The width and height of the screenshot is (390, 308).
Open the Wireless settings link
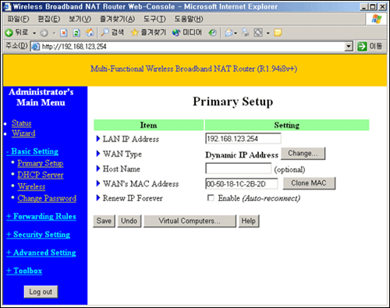point(31,186)
